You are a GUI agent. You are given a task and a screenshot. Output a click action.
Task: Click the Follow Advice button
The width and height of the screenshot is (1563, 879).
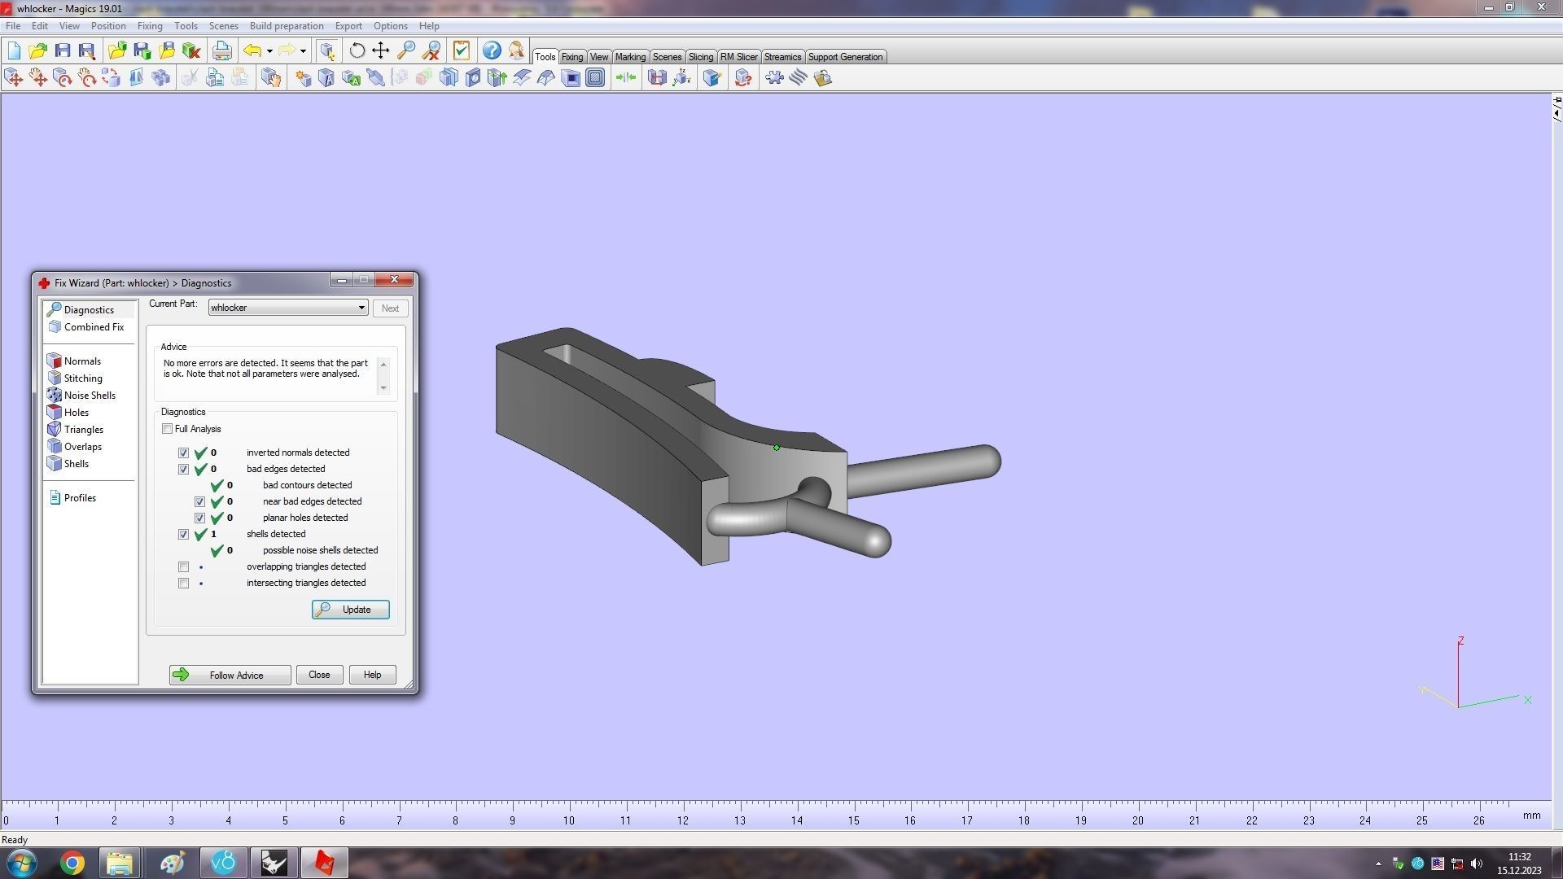230,675
